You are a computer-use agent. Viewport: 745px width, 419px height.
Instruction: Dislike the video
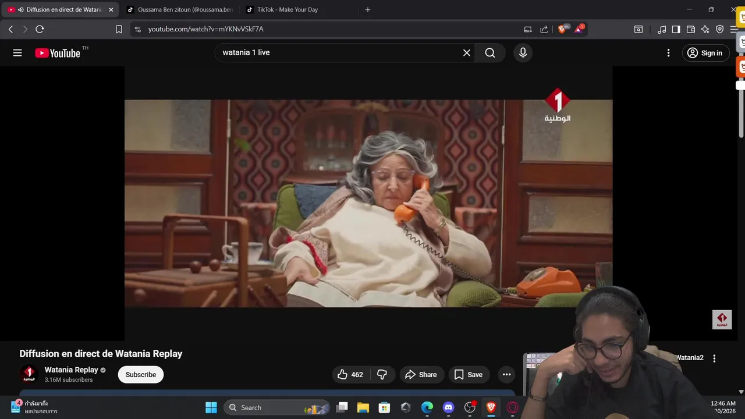pyautogui.click(x=382, y=375)
